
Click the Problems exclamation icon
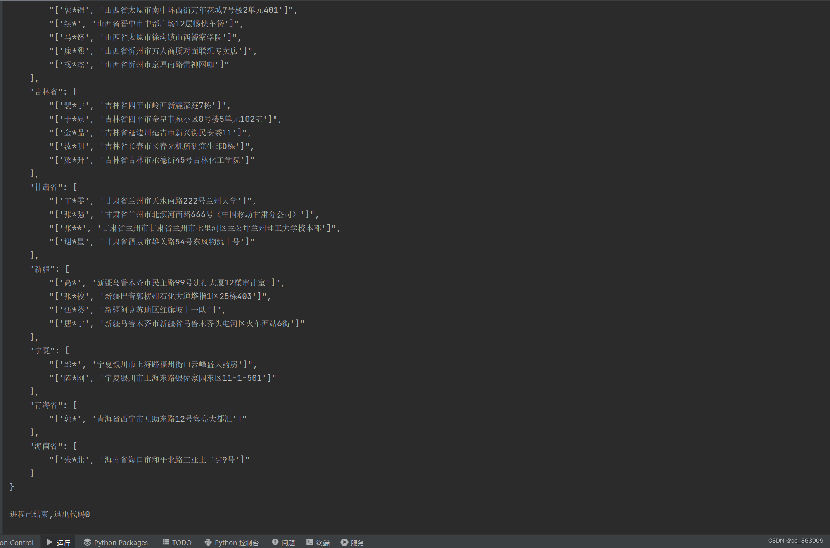(x=275, y=542)
